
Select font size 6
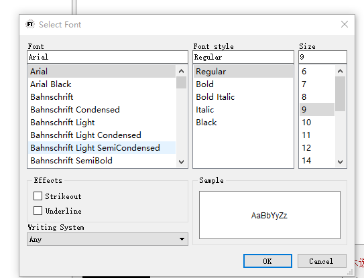click(x=317, y=72)
